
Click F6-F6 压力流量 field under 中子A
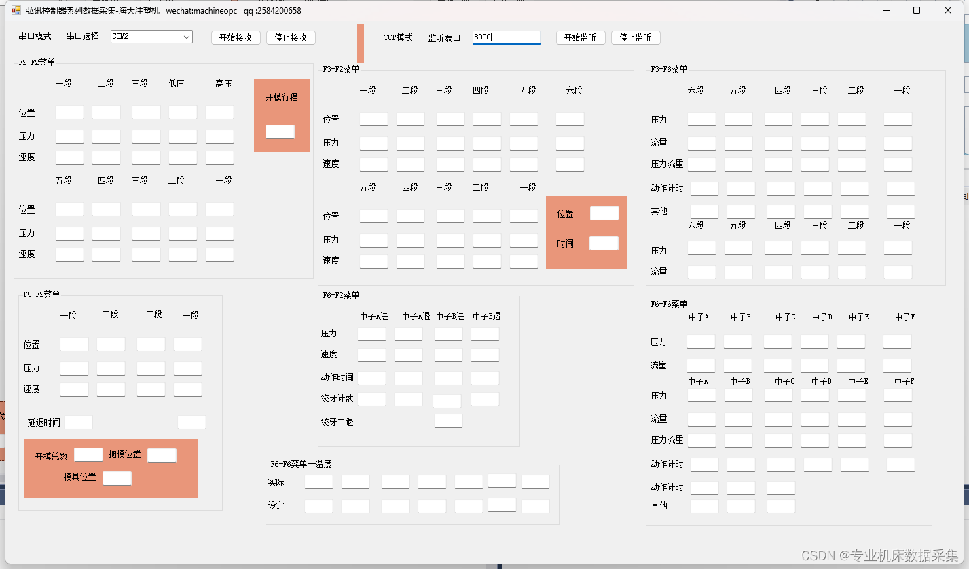[x=701, y=440]
